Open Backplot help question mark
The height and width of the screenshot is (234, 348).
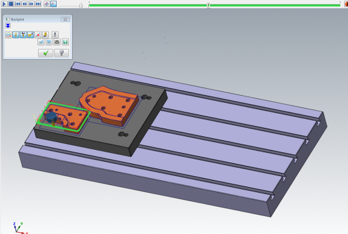click(x=61, y=53)
